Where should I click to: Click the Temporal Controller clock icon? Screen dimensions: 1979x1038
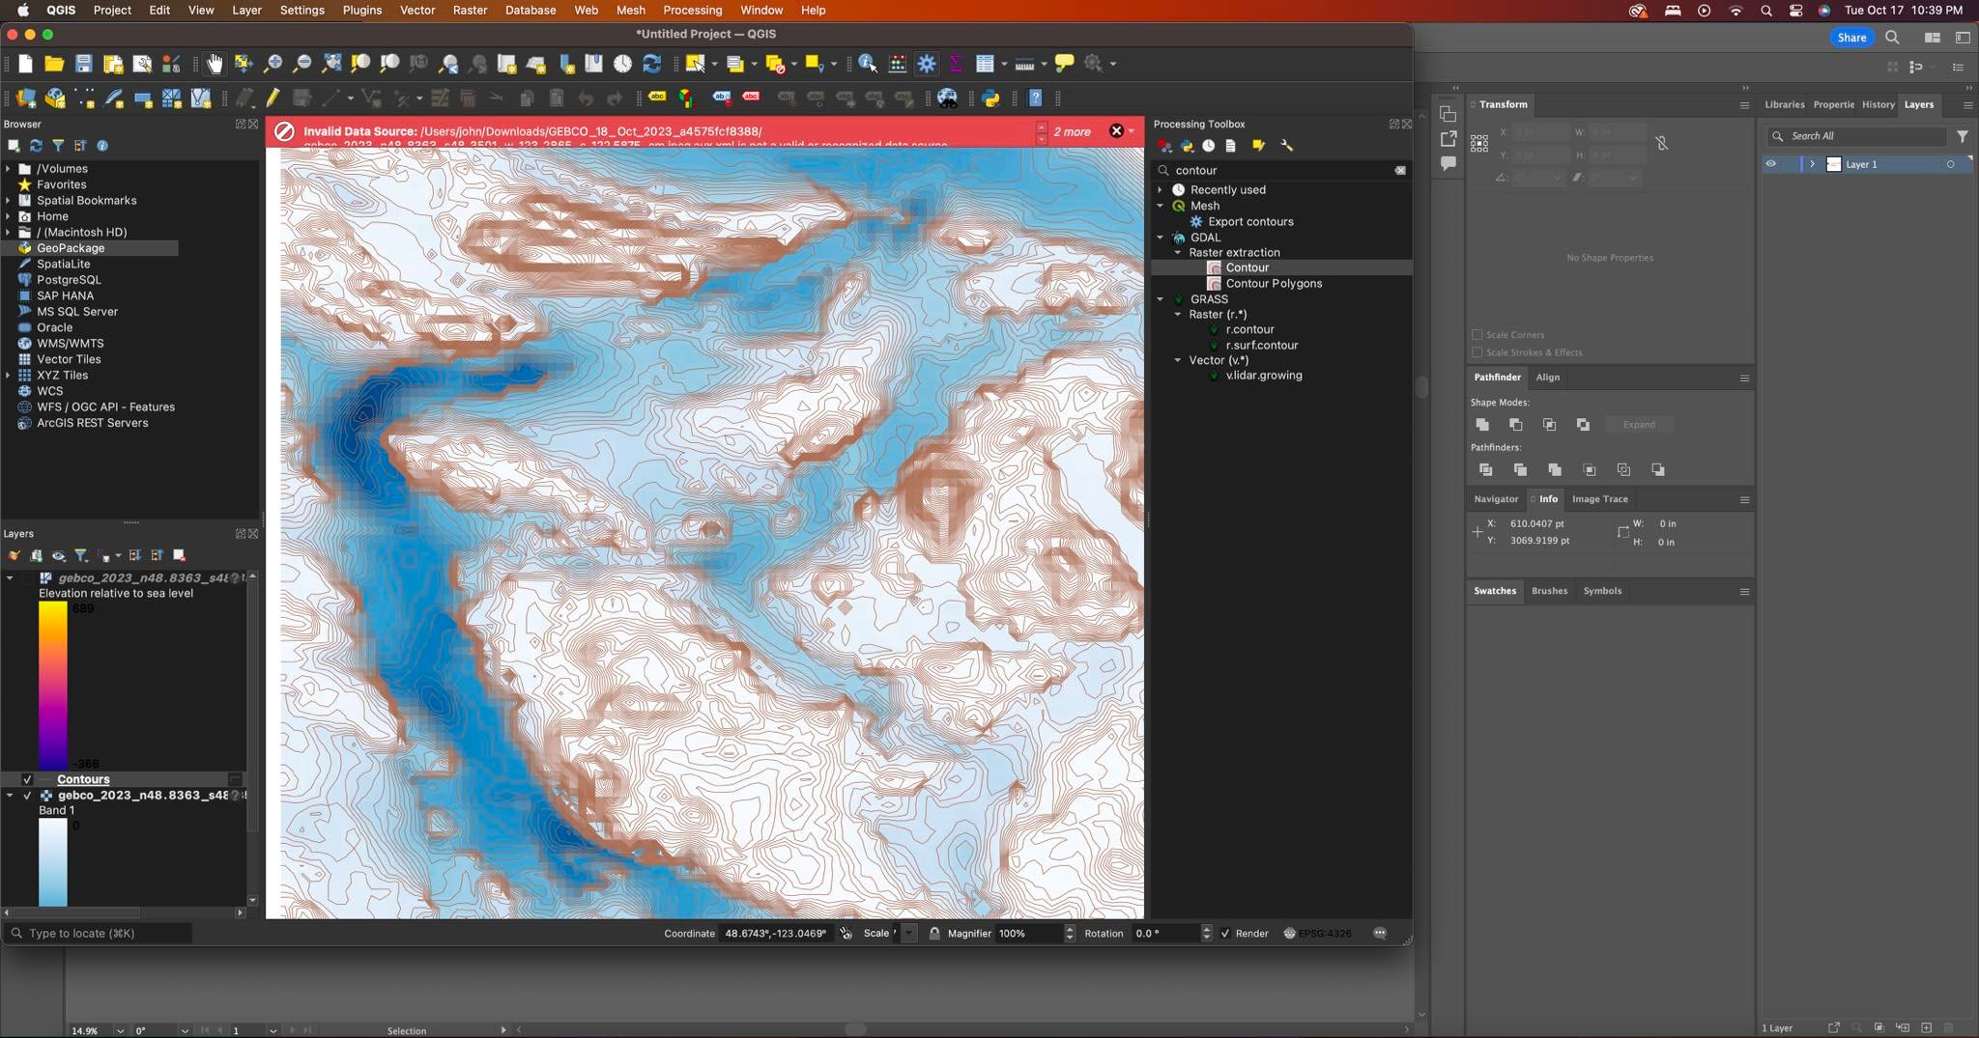tap(623, 64)
